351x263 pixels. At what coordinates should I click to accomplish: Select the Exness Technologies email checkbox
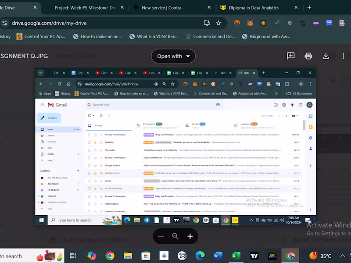(x=89, y=135)
